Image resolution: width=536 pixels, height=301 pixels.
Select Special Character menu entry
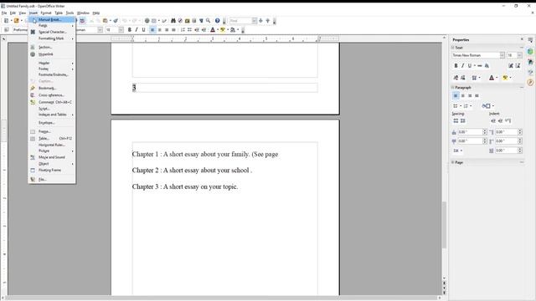(x=52, y=32)
